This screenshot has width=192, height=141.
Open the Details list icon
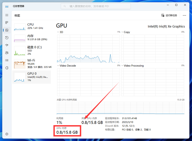(x=7, y=60)
